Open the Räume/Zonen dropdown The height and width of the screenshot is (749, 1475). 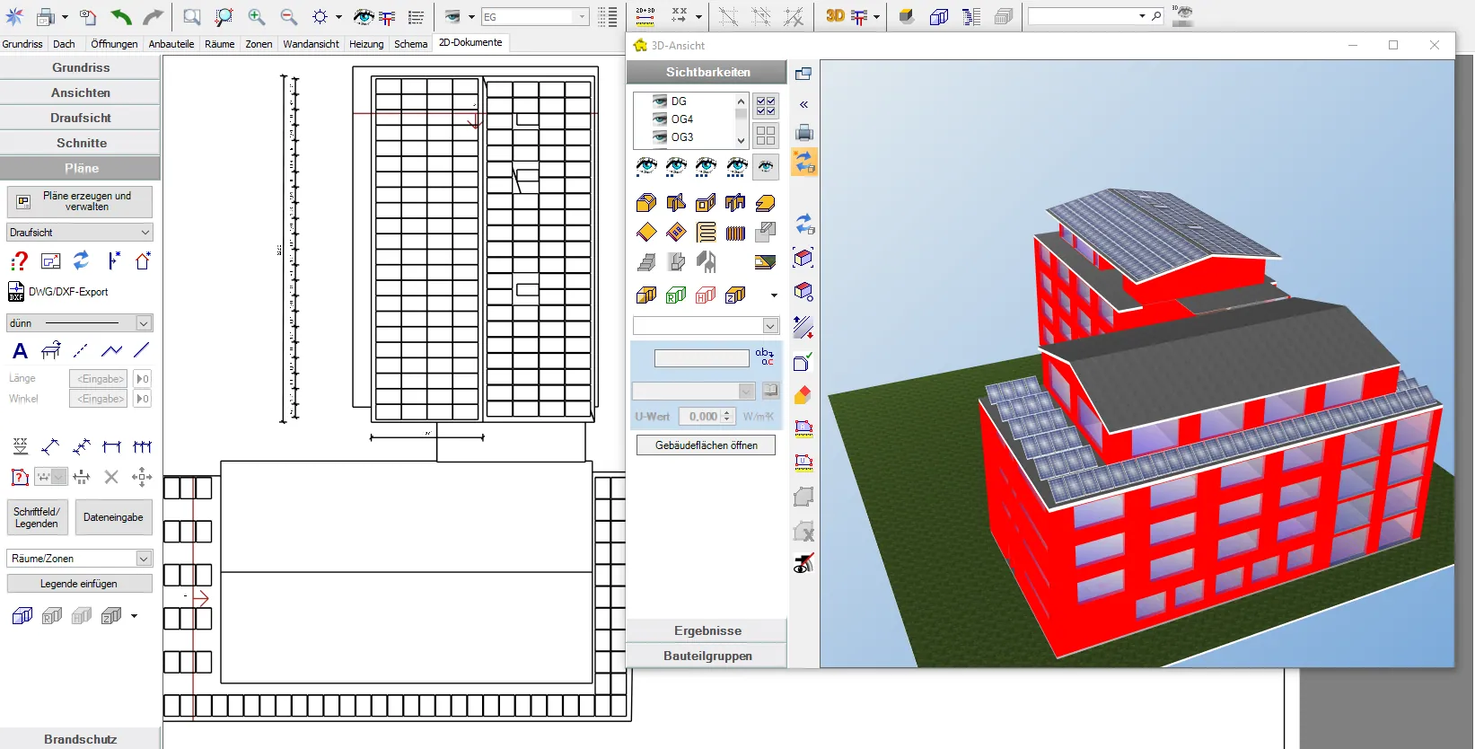tap(144, 559)
